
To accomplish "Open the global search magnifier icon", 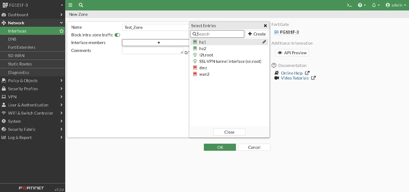I will pyautogui.click(x=81, y=5).
